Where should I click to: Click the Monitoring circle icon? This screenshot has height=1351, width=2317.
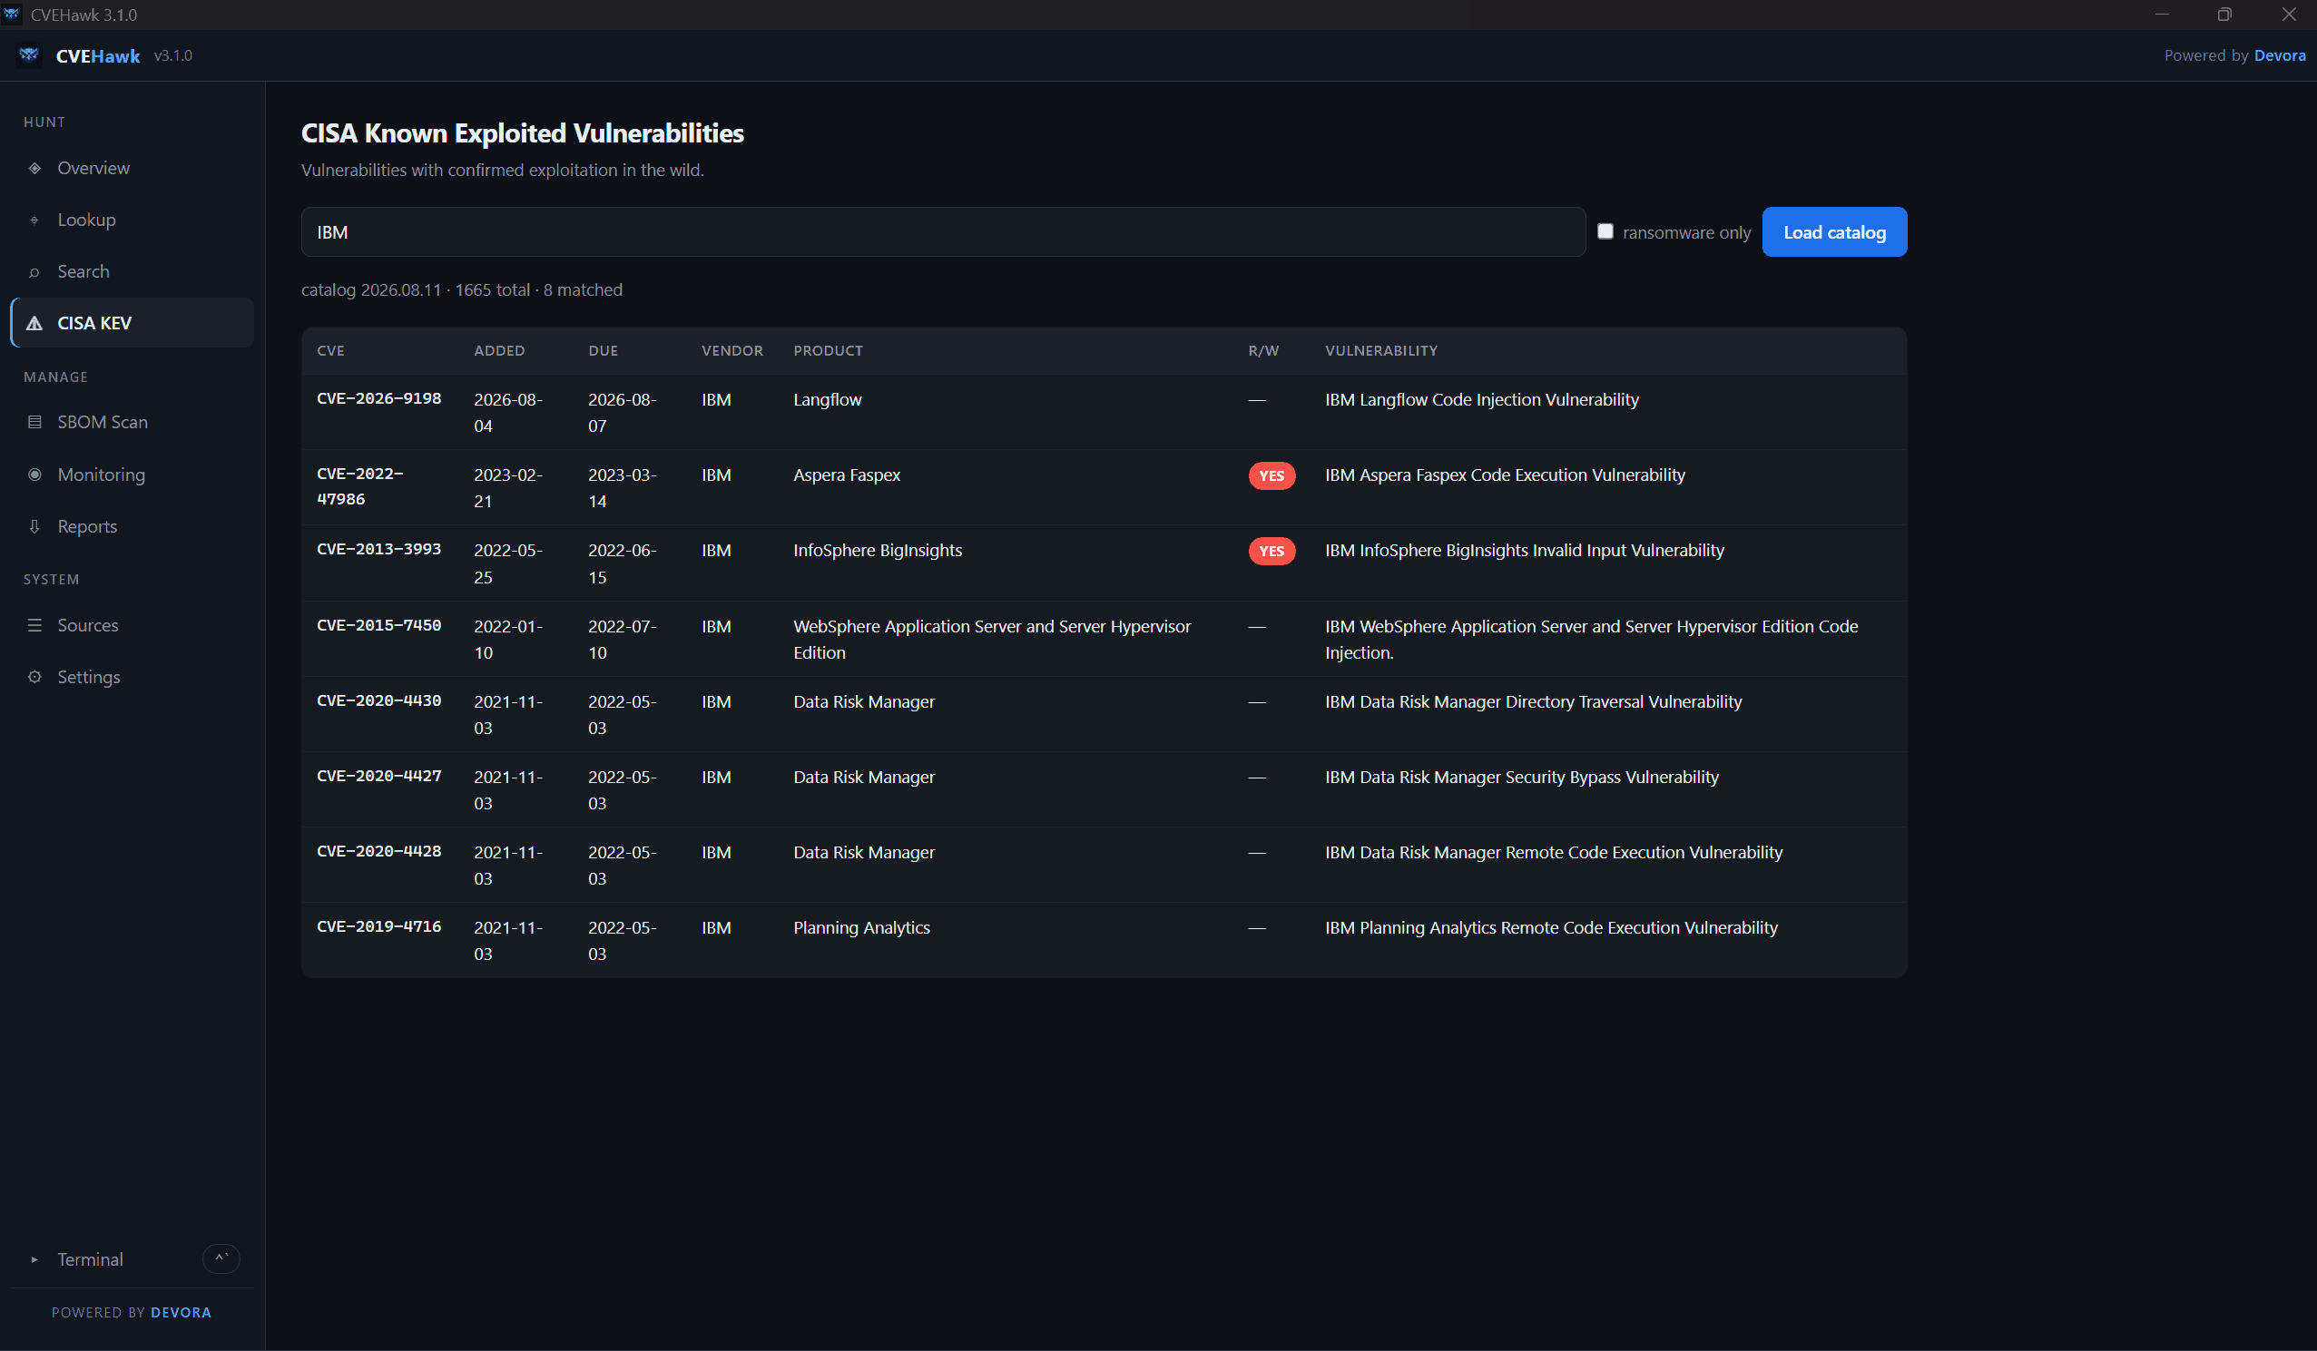pyautogui.click(x=34, y=475)
